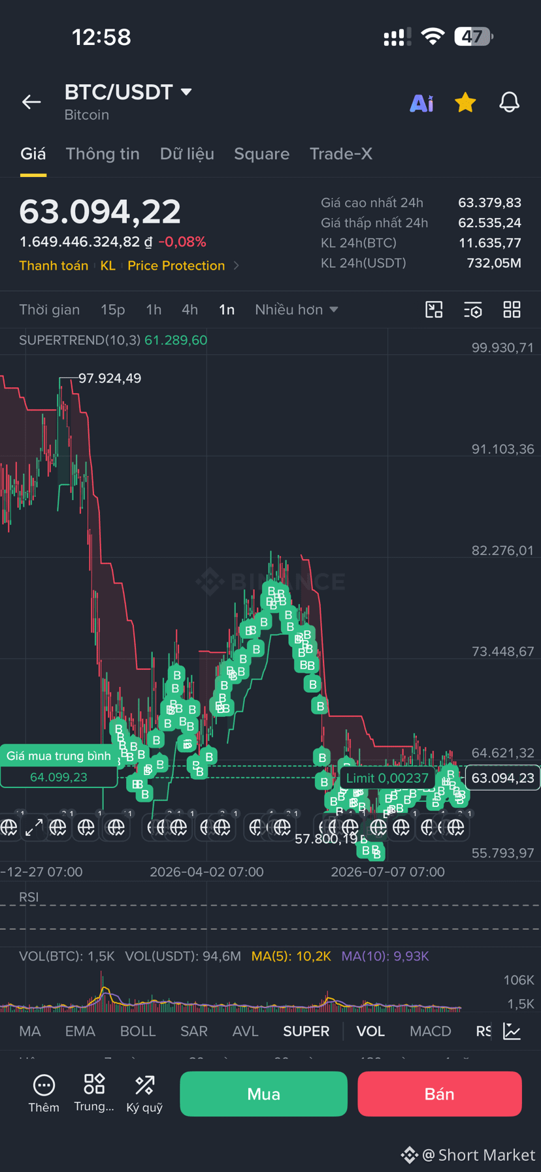Open the Trung... hub icon
This screenshot has height=1172, width=541.
click(94, 1093)
